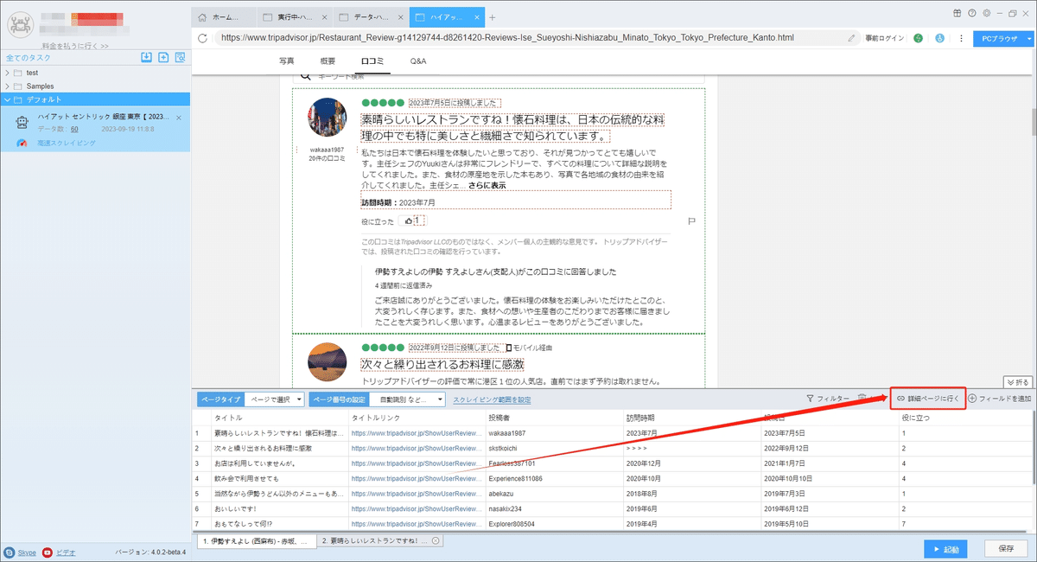The image size is (1037, 562).
Task: Open スクレイピング範囲を設定 link
Action: coord(492,399)
